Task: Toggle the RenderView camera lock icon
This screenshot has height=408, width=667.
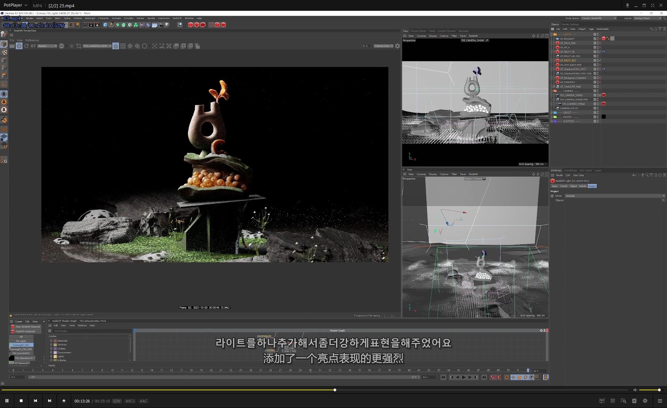Action: click(x=116, y=46)
